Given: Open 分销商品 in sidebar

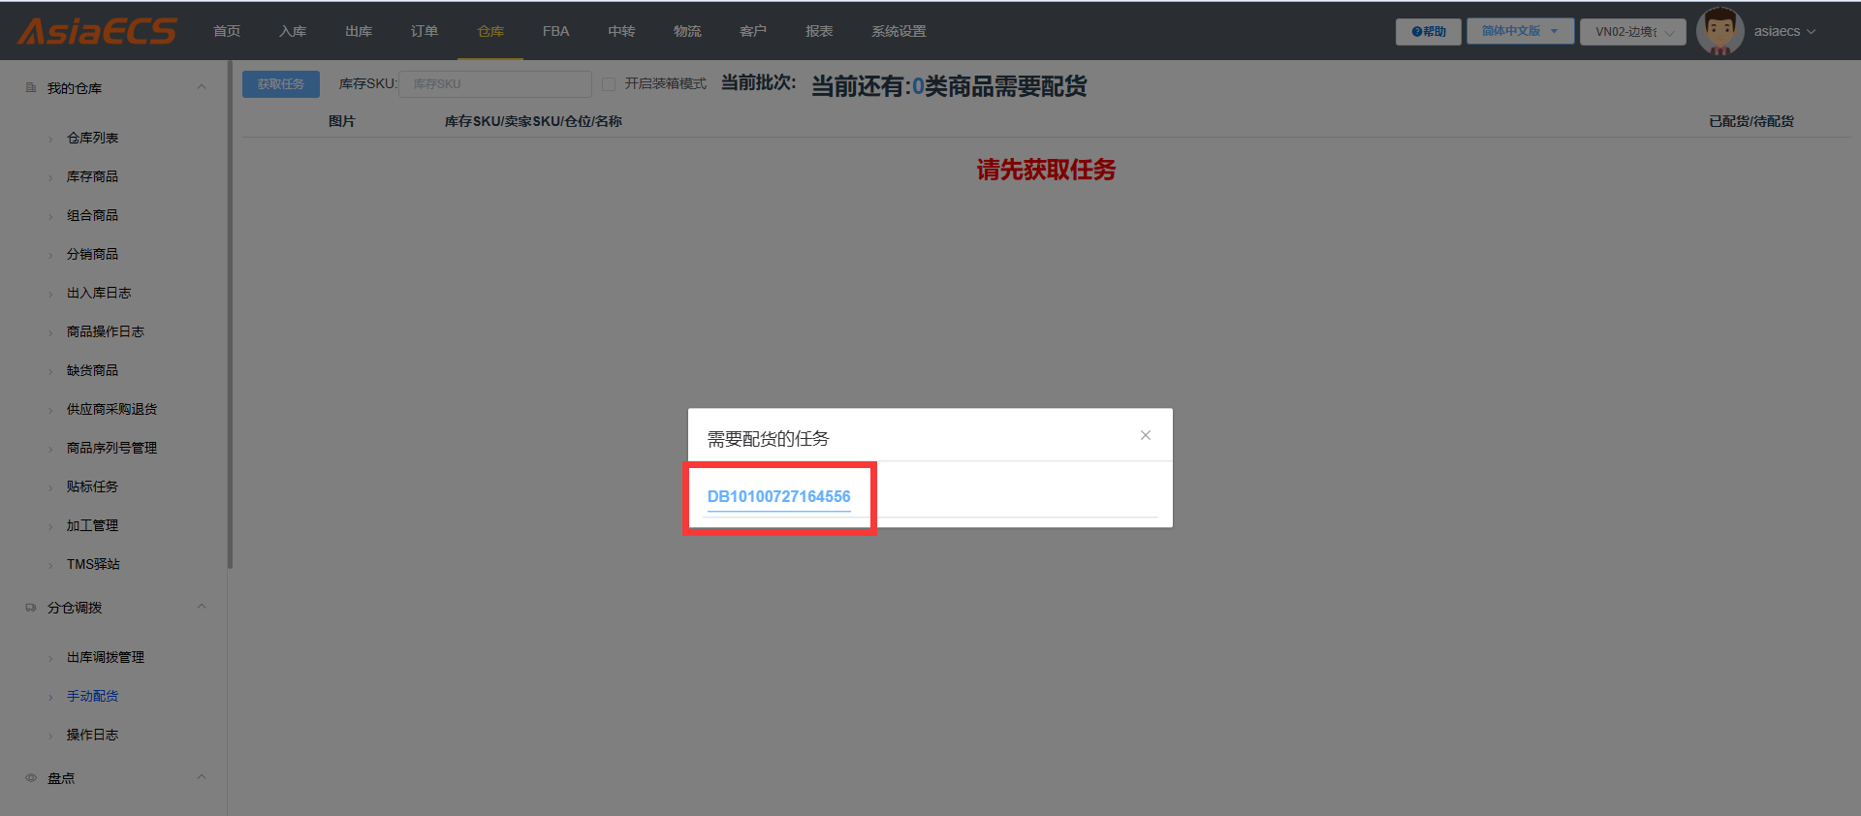Looking at the screenshot, I should click(x=92, y=254).
